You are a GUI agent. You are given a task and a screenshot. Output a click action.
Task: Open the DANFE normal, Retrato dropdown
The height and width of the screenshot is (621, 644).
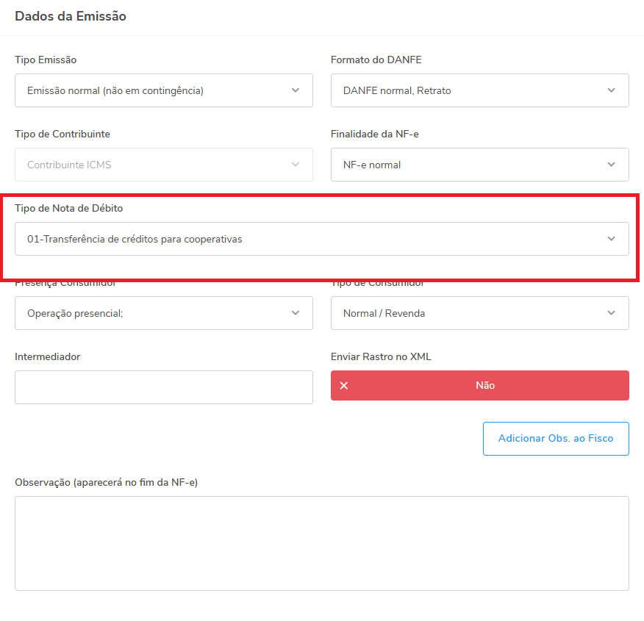[x=480, y=90]
